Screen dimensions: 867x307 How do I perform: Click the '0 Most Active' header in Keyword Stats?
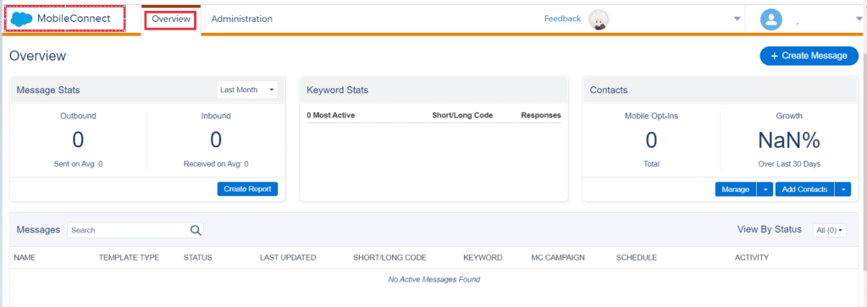pyautogui.click(x=331, y=115)
